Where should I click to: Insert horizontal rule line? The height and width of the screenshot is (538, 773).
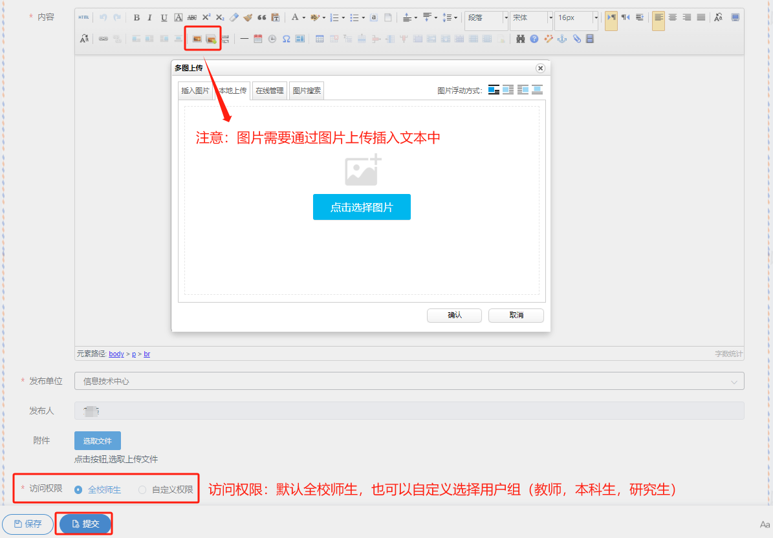[244, 39]
